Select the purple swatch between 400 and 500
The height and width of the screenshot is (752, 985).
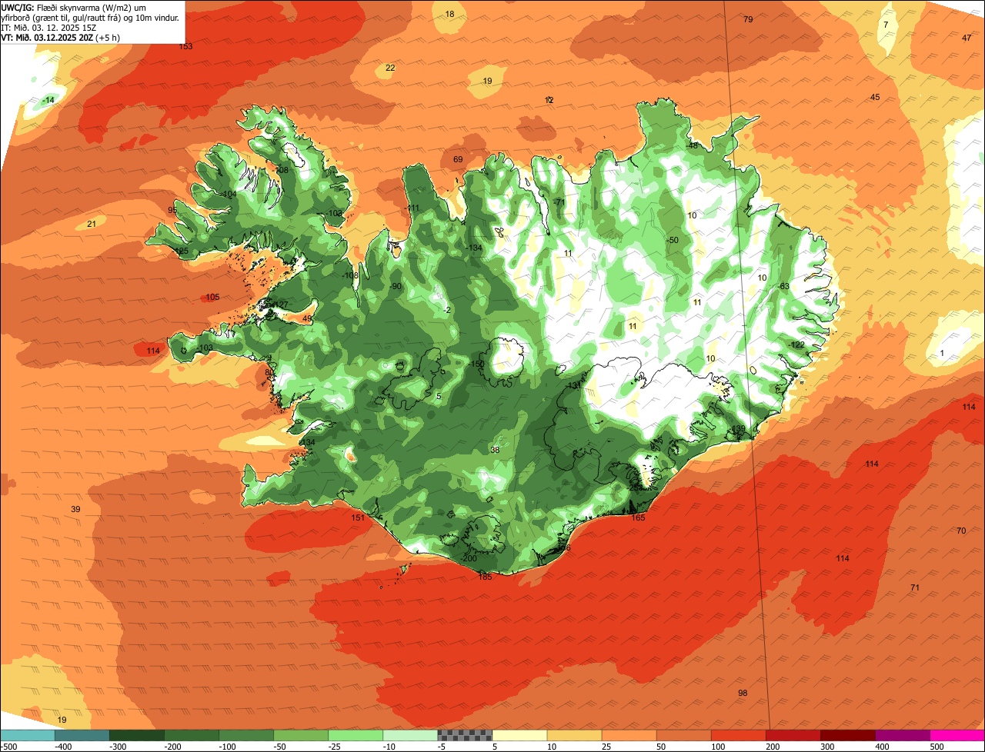(902, 735)
